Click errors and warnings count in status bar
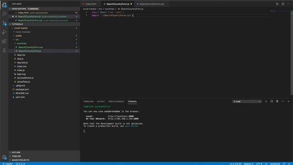The width and height of the screenshot is (293, 165). click(20, 164)
